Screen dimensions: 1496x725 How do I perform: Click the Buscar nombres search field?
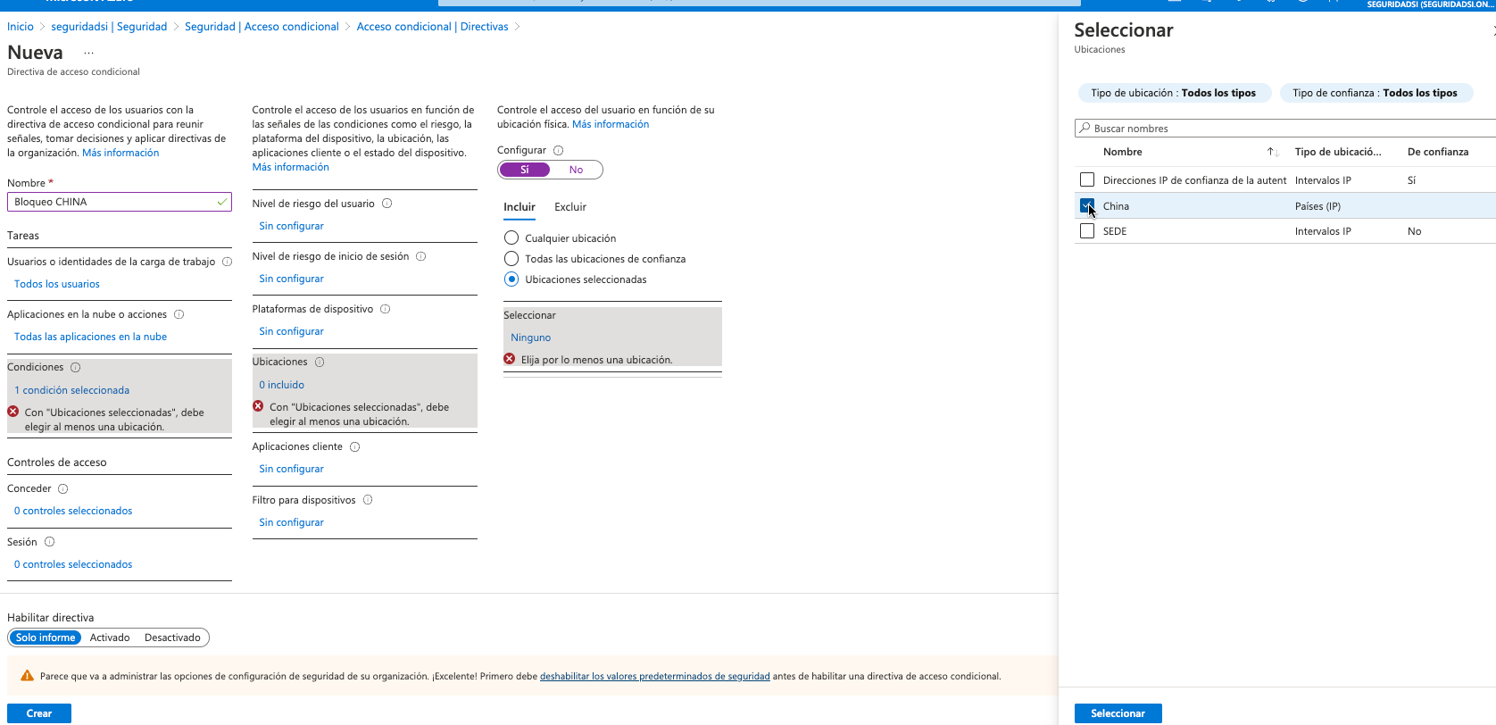(x=1285, y=129)
